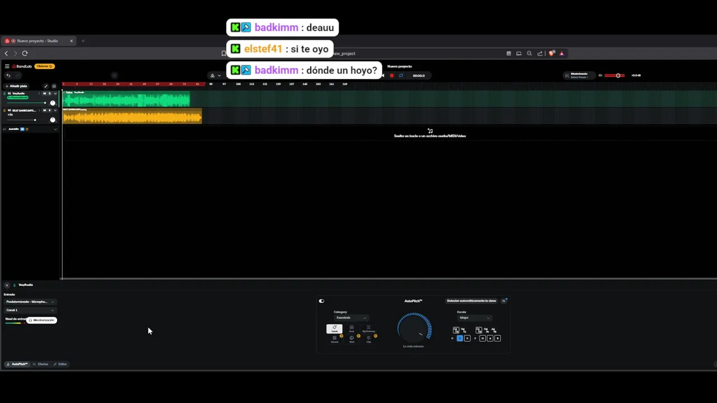The width and height of the screenshot is (717, 403).
Task: Toggle the B note key
Action: 497,338
